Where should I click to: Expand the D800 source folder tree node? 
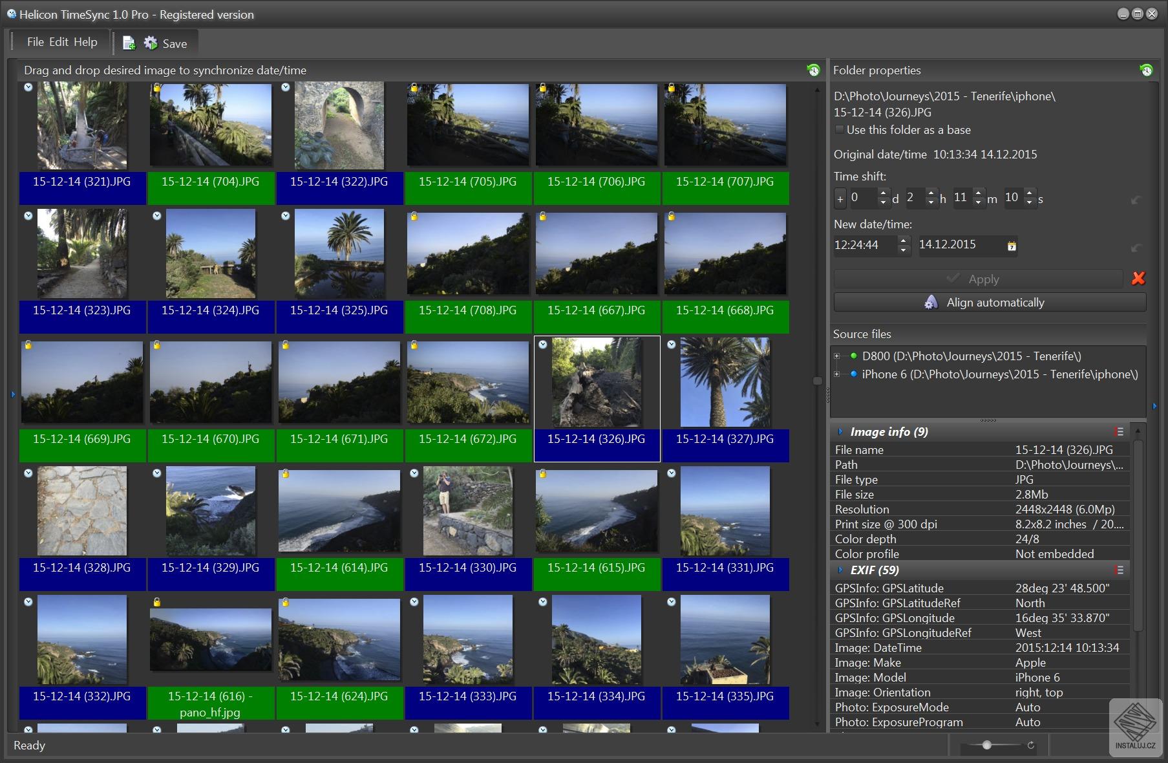click(x=837, y=356)
